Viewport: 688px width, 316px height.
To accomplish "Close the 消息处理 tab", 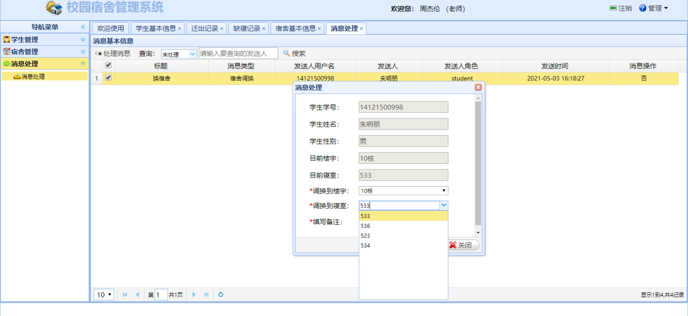I will [x=362, y=29].
